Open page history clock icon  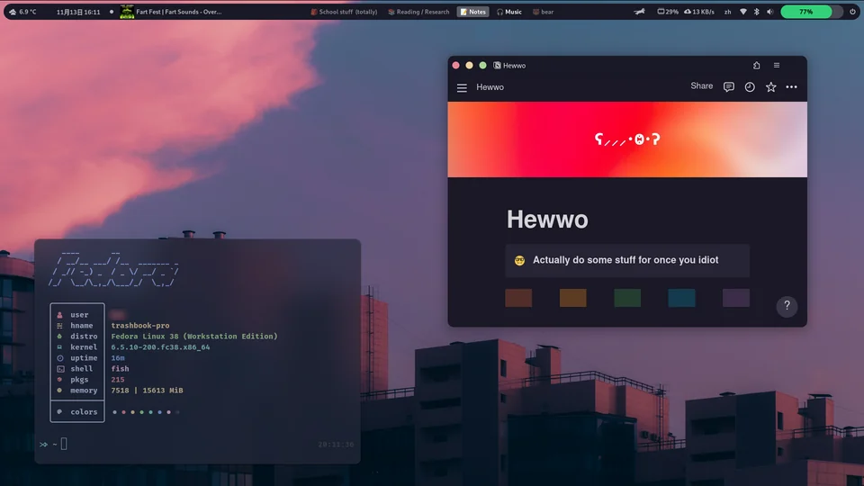click(750, 87)
